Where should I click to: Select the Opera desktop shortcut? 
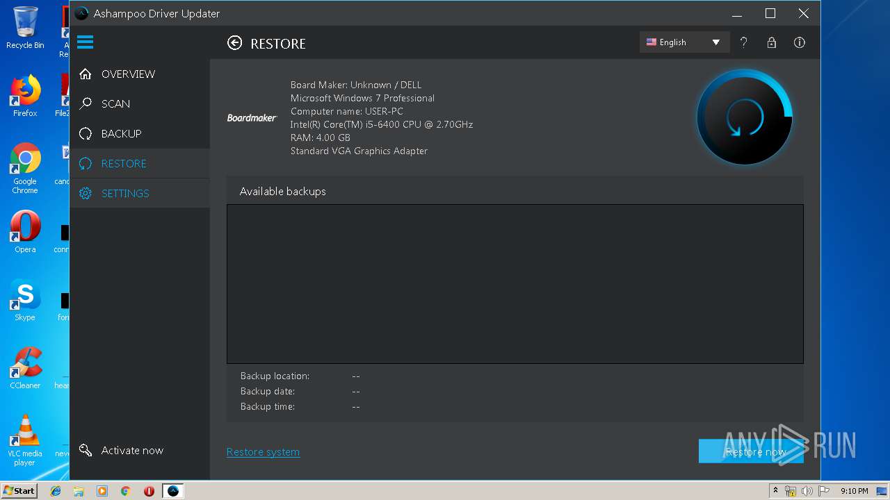coord(25,232)
